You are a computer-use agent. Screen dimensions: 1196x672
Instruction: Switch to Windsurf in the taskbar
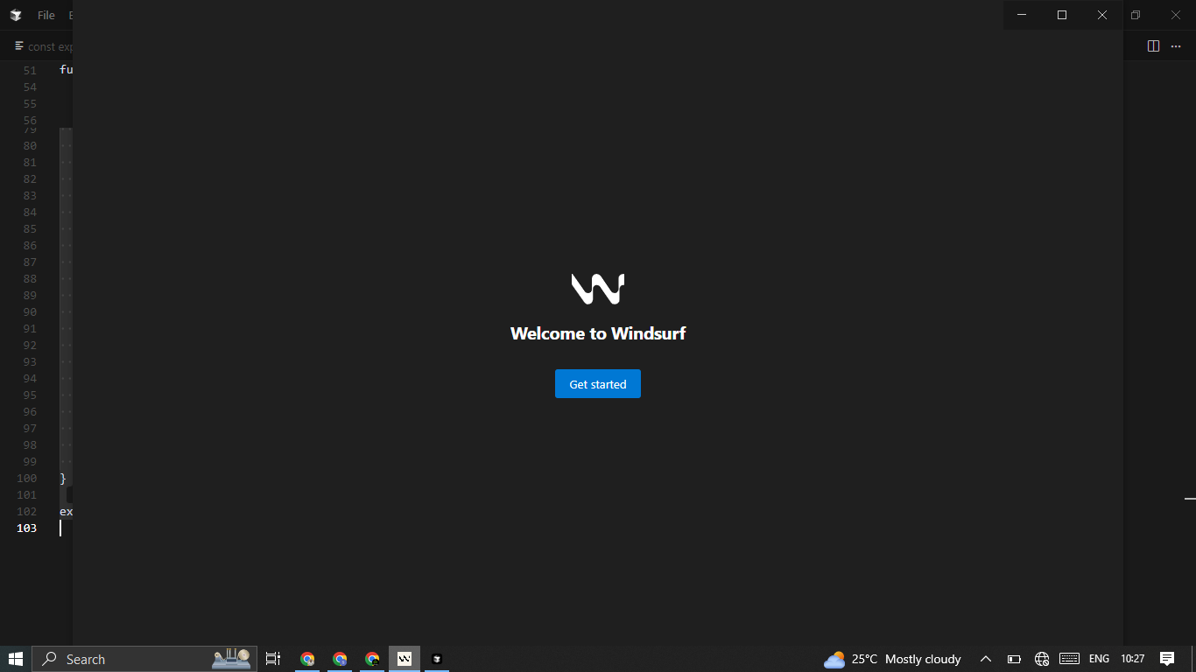(x=405, y=659)
